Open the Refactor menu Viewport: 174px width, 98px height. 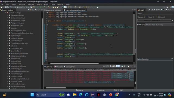click(x=22, y=4)
